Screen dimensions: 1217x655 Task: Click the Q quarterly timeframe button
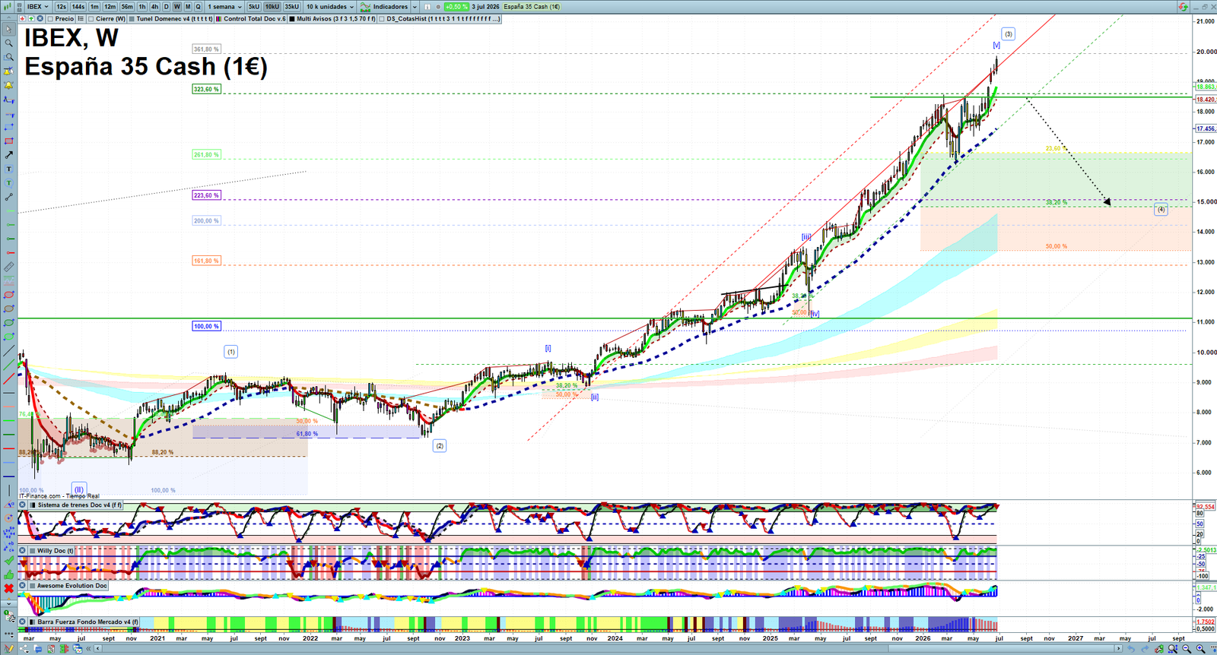coord(199,6)
